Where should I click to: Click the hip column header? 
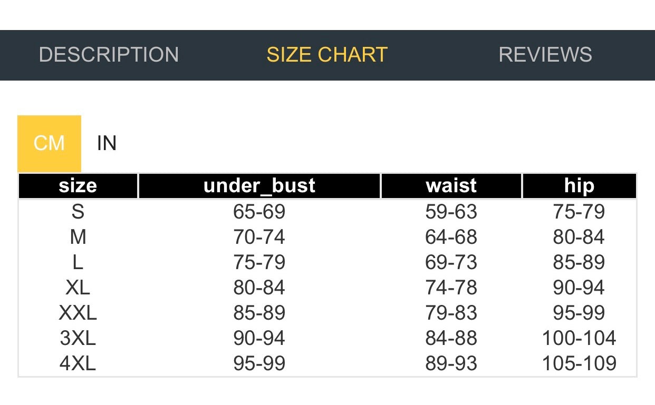click(x=579, y=186)
